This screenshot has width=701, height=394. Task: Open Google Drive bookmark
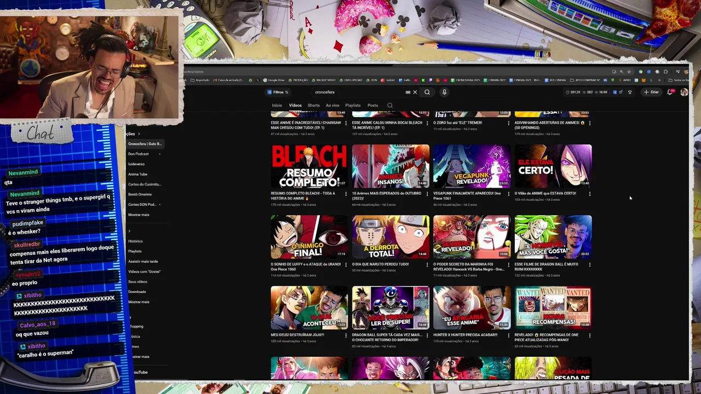pyautogui.click(x=274, y=80)
